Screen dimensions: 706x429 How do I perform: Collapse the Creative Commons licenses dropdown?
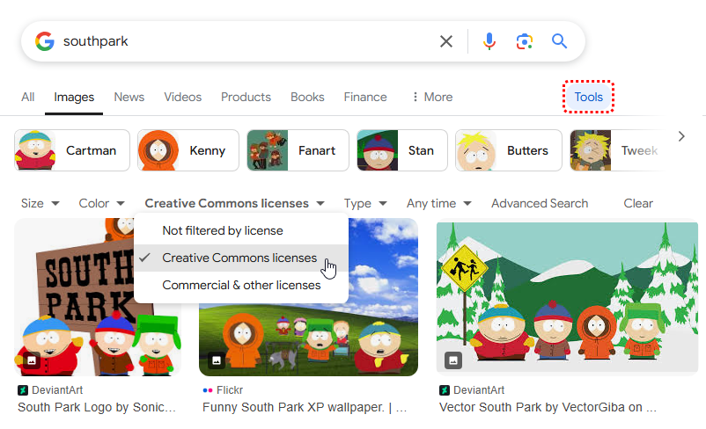pyautogui.click(x=234, y=203)
